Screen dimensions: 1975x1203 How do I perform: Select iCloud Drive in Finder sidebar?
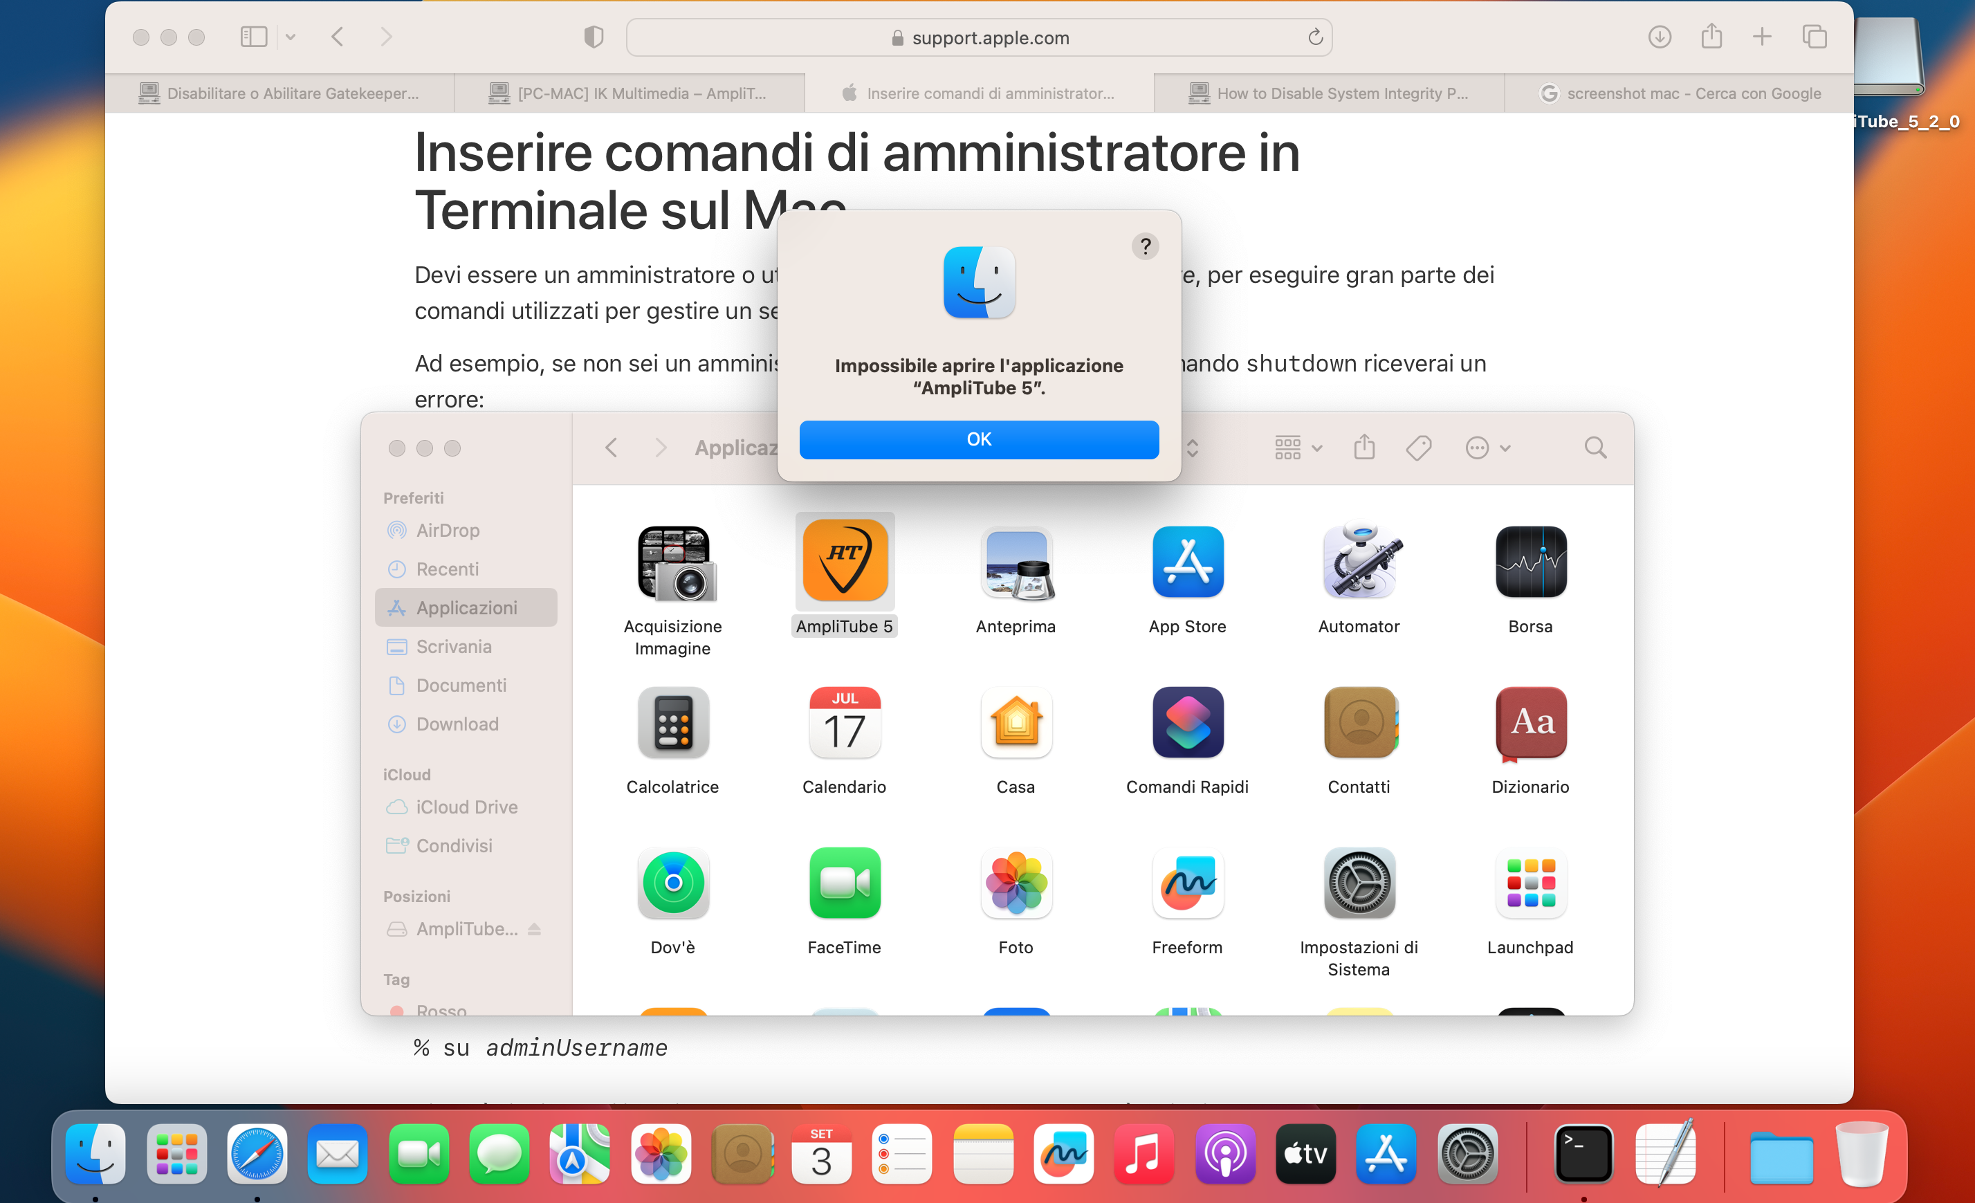[x=466, y=807]
